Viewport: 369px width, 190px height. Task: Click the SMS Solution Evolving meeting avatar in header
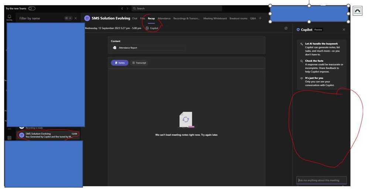coord(87,18)
